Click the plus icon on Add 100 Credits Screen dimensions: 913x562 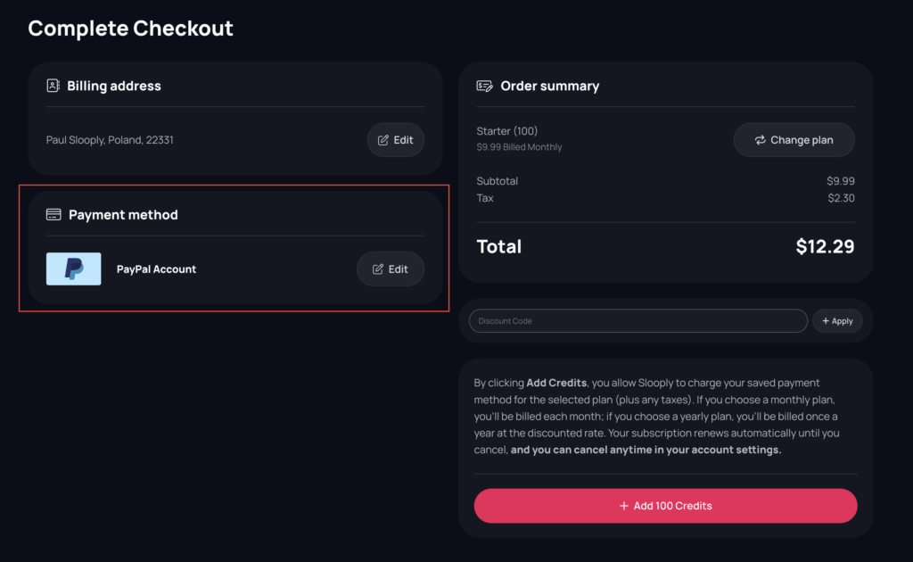pyautogui.click(x=623, y=506)
